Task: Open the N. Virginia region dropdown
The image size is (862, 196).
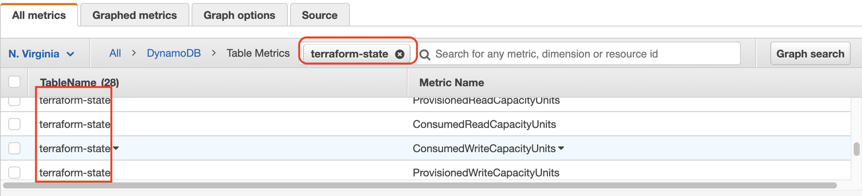Action: (41, 54)
